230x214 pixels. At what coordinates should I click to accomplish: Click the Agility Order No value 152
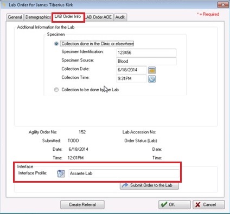82,132
